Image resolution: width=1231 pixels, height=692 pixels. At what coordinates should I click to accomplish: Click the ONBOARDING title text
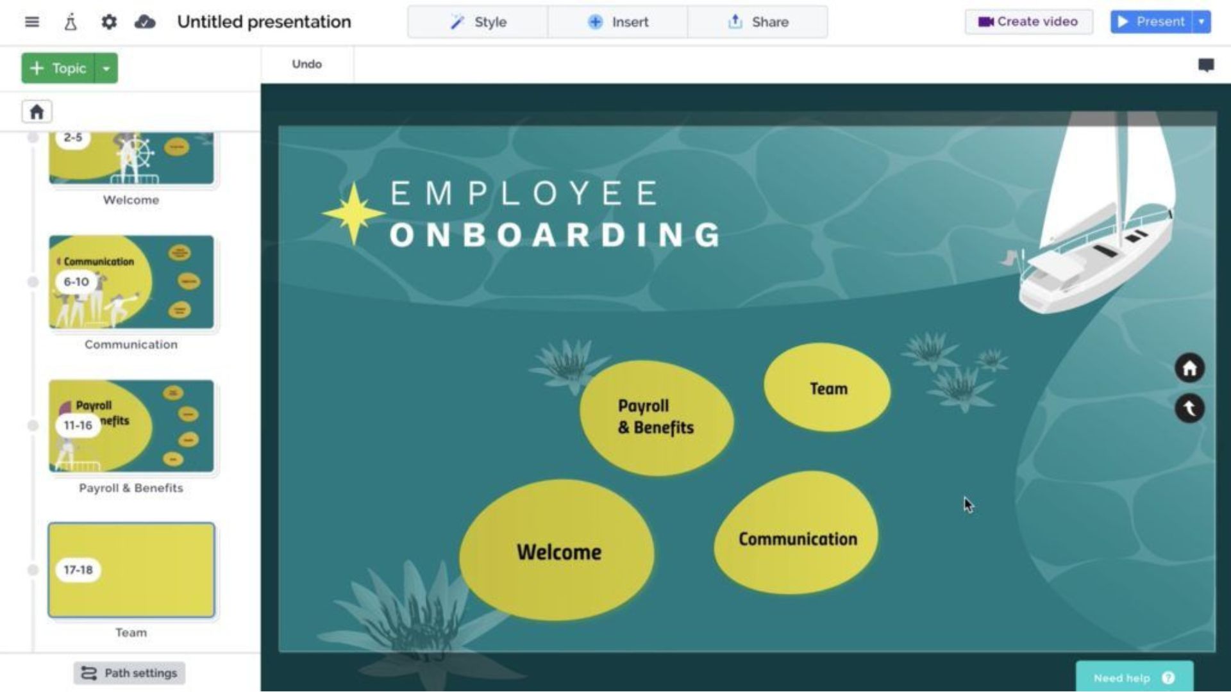click(557, 235)
